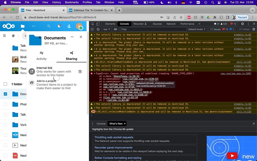Go to the home folder breadcrumb icon
This screenshot has width=257, height=161.
click(13, 36)
